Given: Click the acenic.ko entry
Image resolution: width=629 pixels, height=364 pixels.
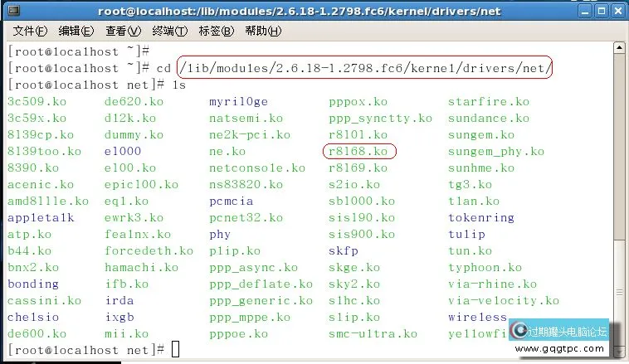Looking at the screenshot, I should click(x=41, y=185).
